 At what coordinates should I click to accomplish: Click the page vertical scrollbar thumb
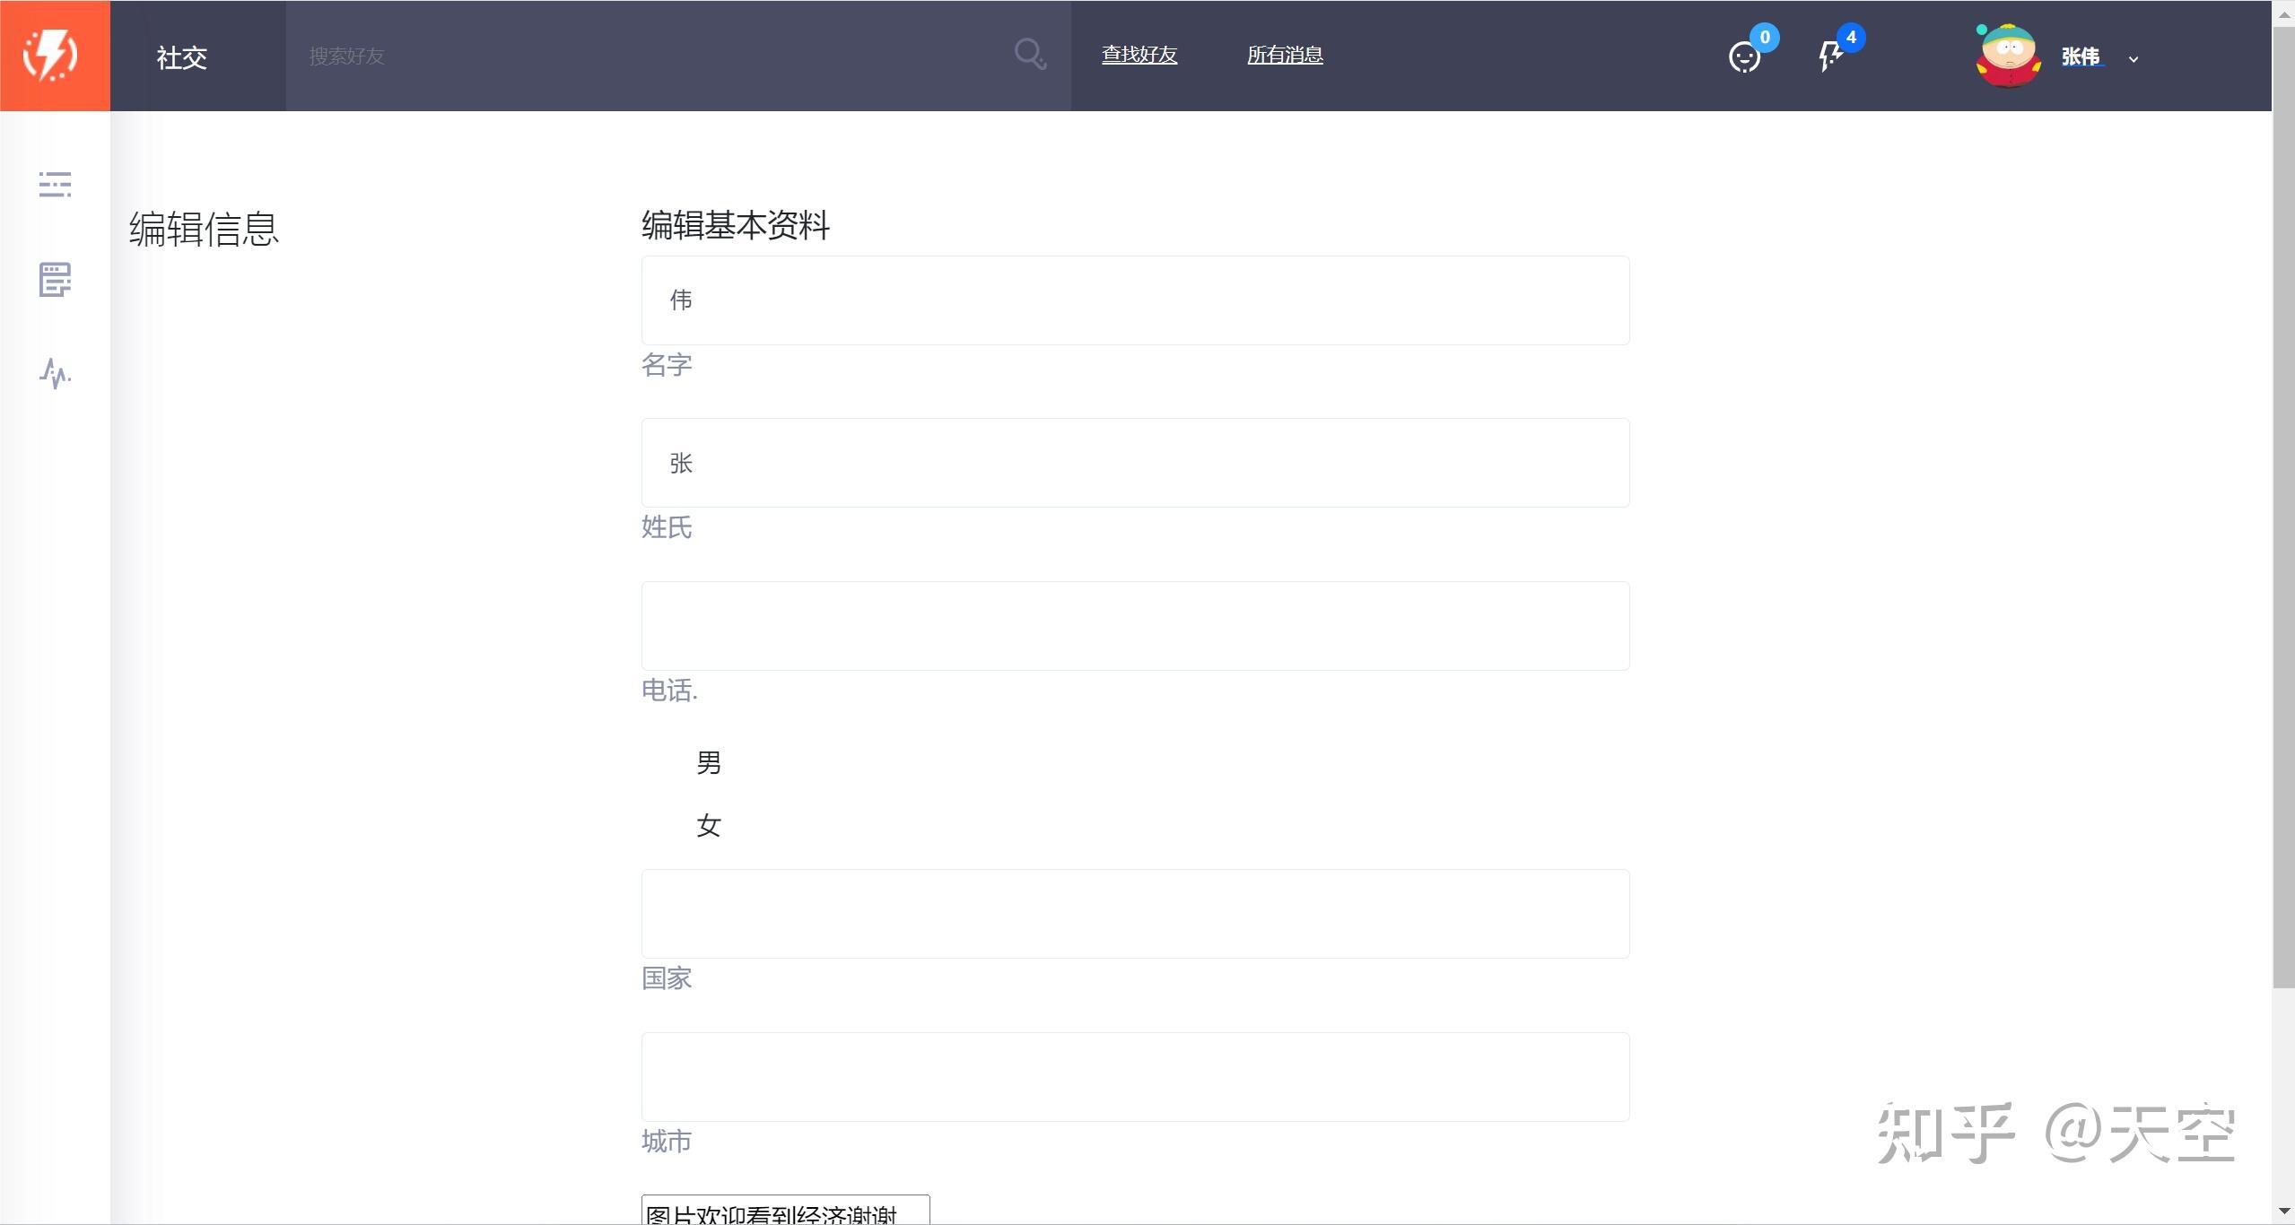(2282, 502)
